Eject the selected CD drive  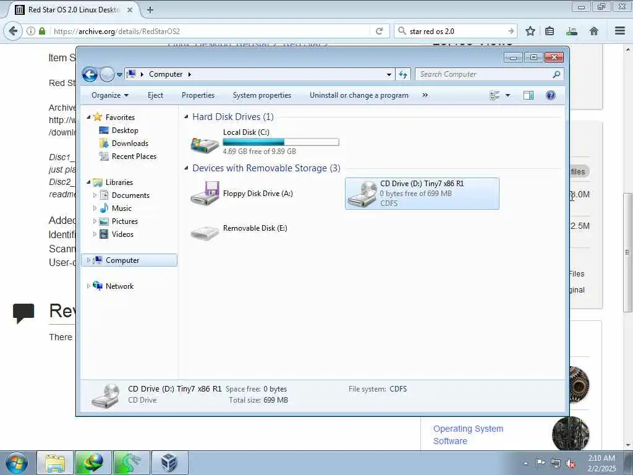[155, 95]
